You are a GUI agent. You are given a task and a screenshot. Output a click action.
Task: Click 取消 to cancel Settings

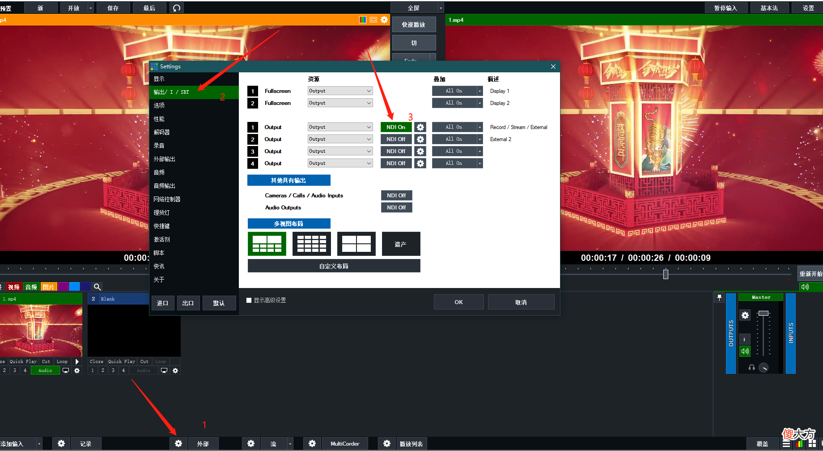521,302
